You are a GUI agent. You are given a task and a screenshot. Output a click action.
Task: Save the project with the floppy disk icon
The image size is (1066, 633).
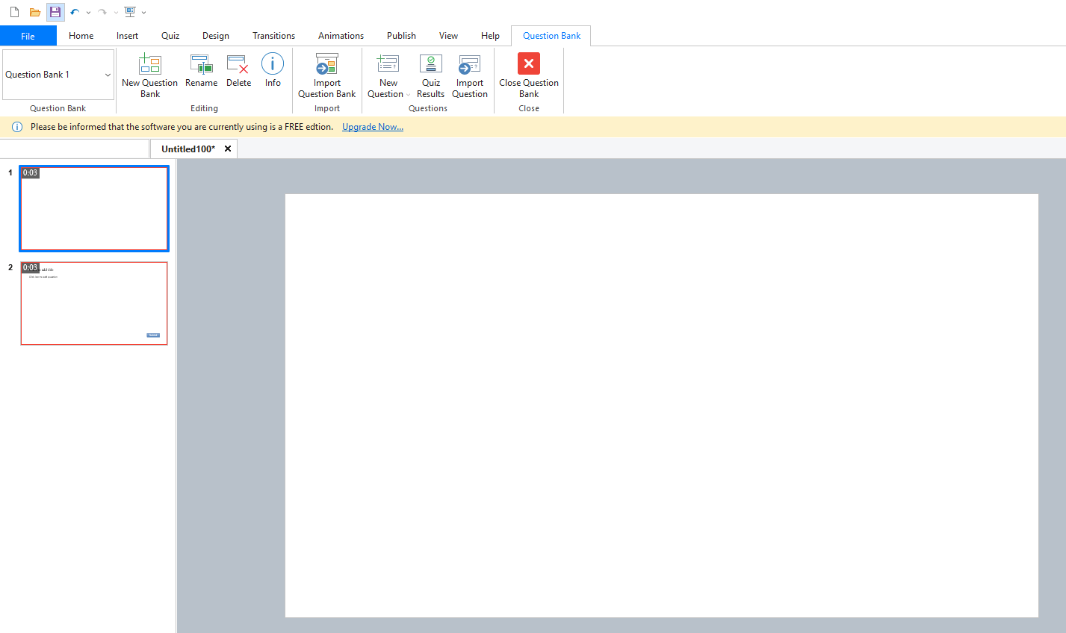(55, 12)
